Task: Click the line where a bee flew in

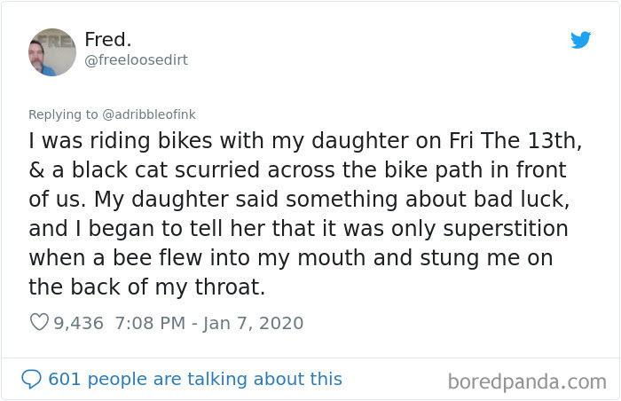Action: tap(291, 258)
